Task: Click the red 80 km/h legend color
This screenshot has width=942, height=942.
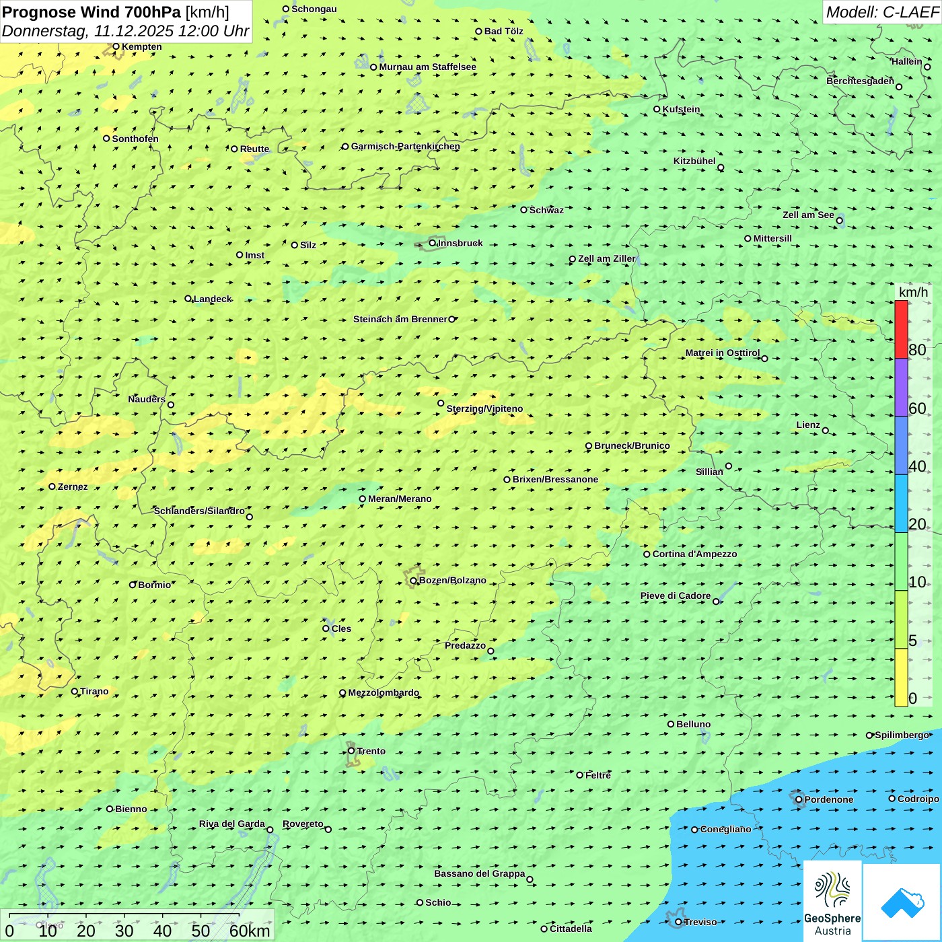Action: click(901, 329)
